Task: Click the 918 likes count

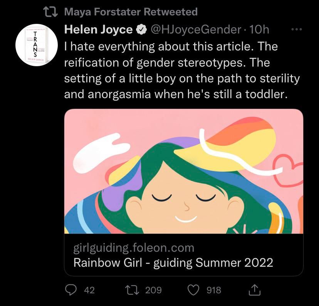Action: pyautogui.click(x=213, y=290)
